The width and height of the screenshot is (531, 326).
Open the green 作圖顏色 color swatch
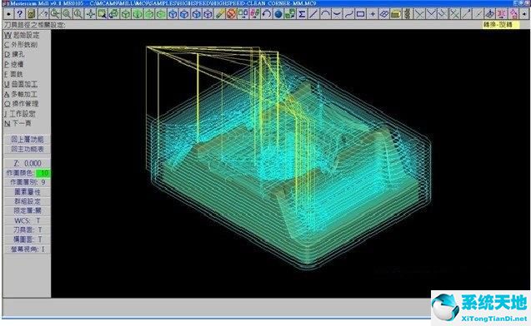43,173
